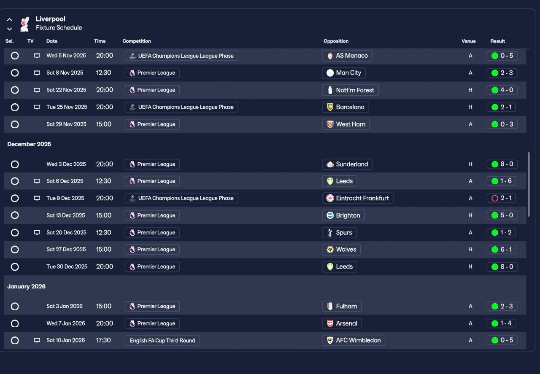Click the Barcelona club crest
The height and width of the screenshot is (374, 540).
click(x=330, y=107)
